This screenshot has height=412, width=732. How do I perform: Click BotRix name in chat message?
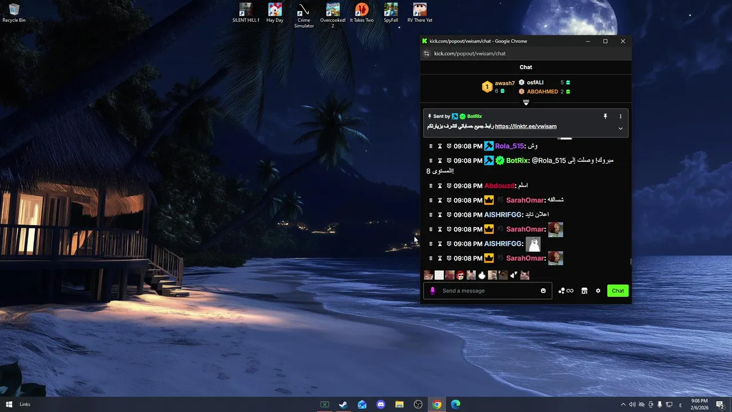[x=518, y=161]
